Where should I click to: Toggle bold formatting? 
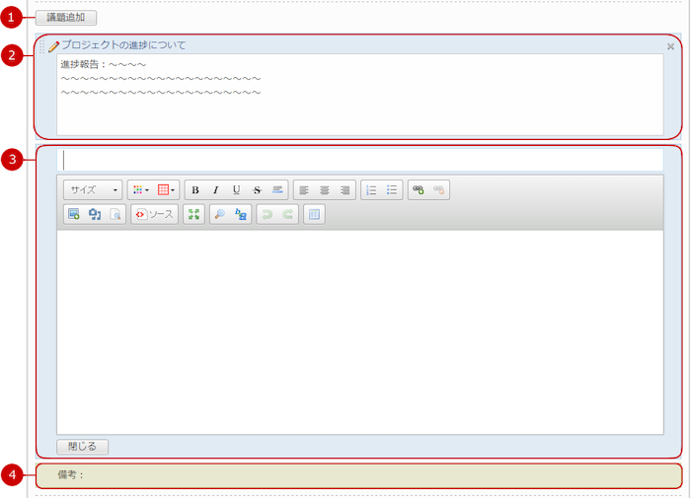[195, 189]
